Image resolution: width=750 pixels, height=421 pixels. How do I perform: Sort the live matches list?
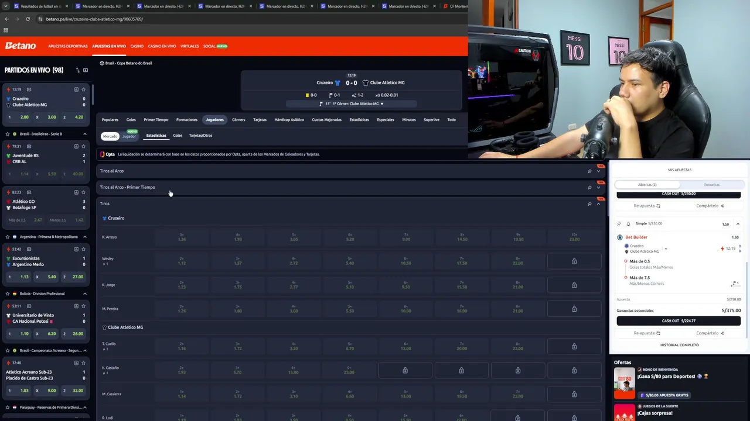coord(77,70)
